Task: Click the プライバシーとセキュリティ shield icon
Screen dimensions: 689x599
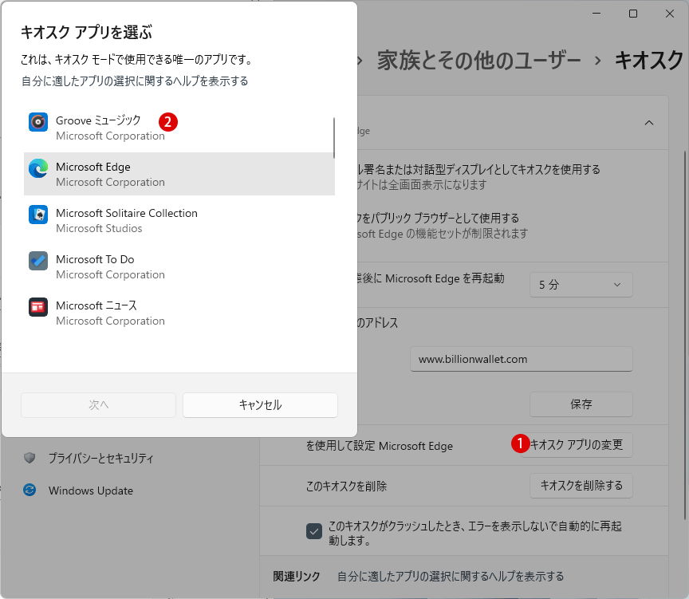Action: click(x=30, y=458)
